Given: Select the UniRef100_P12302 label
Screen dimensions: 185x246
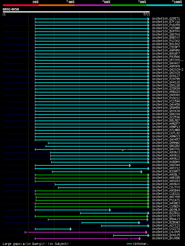Looking at the screenshot, I should 166,41.
